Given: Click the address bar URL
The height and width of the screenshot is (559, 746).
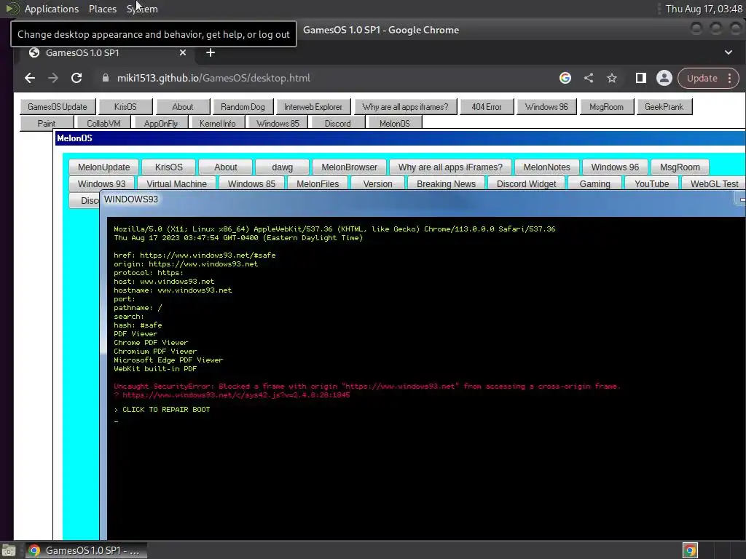Looking at the screenshot, I should (213, 78).
